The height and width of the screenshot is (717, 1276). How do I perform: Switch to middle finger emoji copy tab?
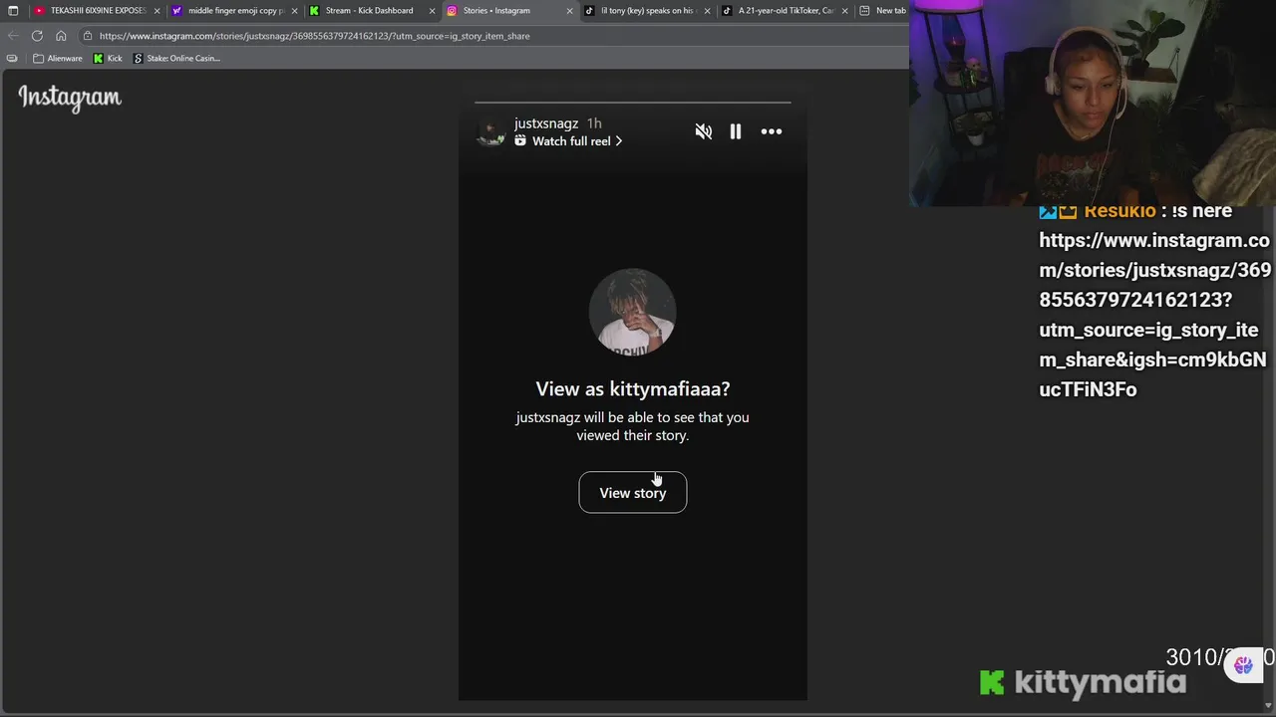tap(235, 11)
